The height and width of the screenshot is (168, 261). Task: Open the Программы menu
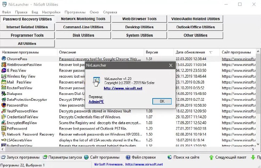coord(75,12)
